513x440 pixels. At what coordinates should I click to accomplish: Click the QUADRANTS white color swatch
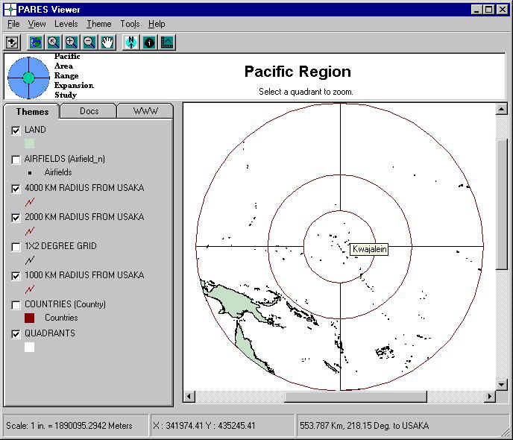[29, 347]
